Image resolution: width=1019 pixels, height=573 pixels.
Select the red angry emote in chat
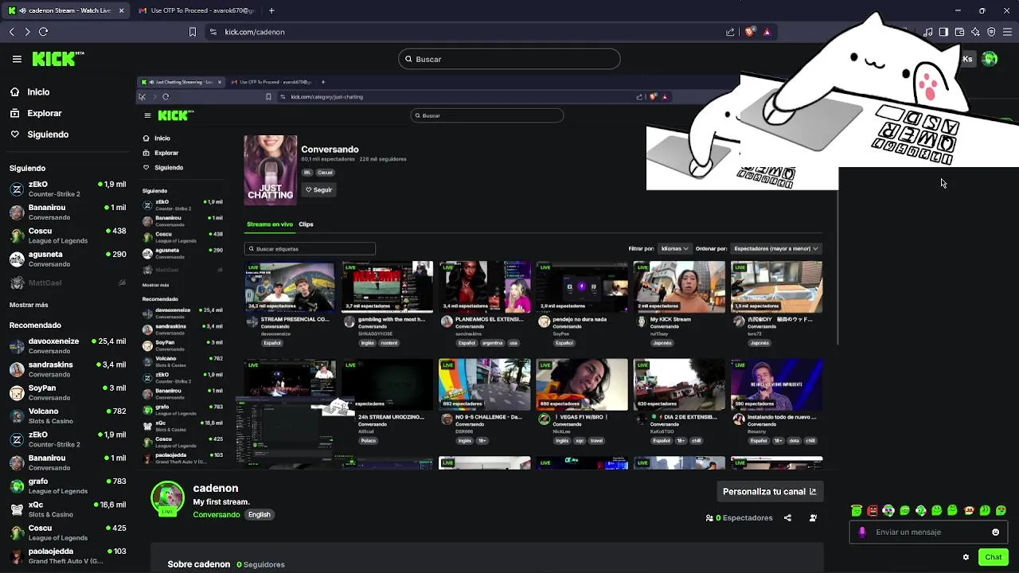[873, 511]
